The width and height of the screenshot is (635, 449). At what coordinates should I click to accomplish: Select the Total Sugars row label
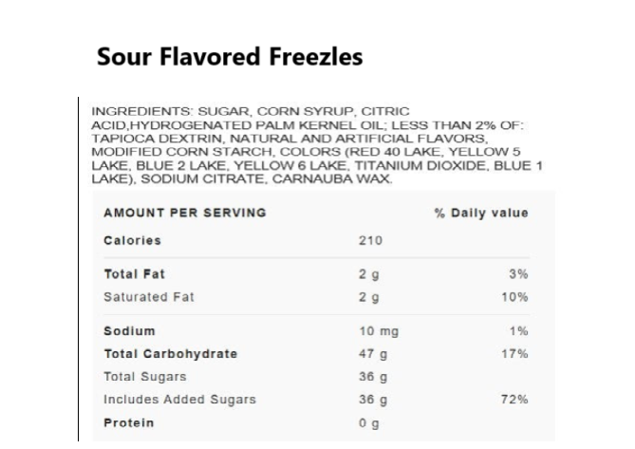[145, 377]
